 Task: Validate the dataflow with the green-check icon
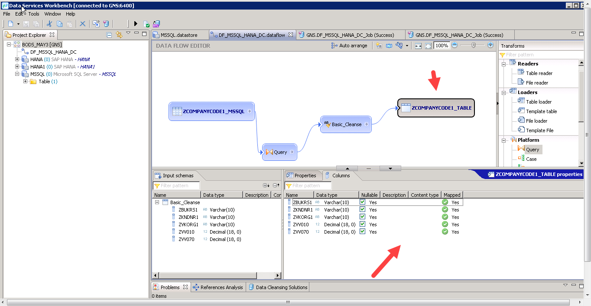pos(146,24)
